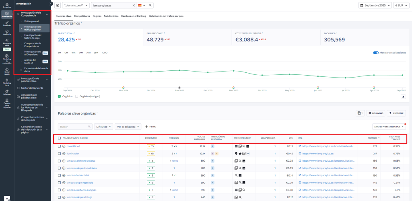412x201 pixels.
Task: Open the Vol. de búsqueda filter dropdown
Action: [x=128, y=127]
